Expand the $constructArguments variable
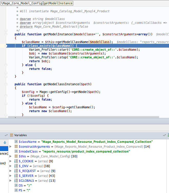The image size is (169, 193). pyautogui.click(x=10, y=146)
